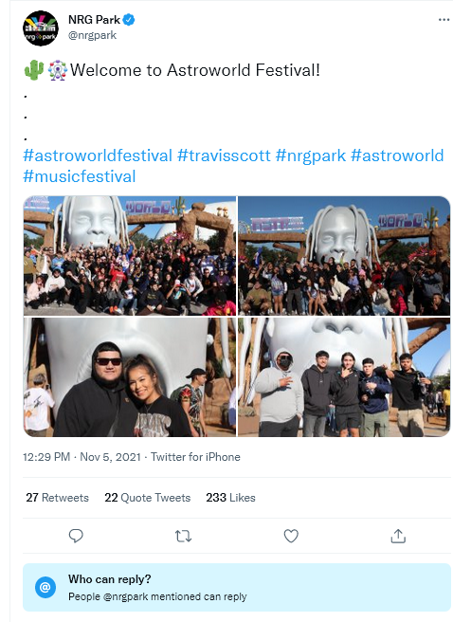Image resolution: width=453 pixels, height=622 pixels.
Task: Click the NRG Park profile avatar
Action: (x=41, y=28)
